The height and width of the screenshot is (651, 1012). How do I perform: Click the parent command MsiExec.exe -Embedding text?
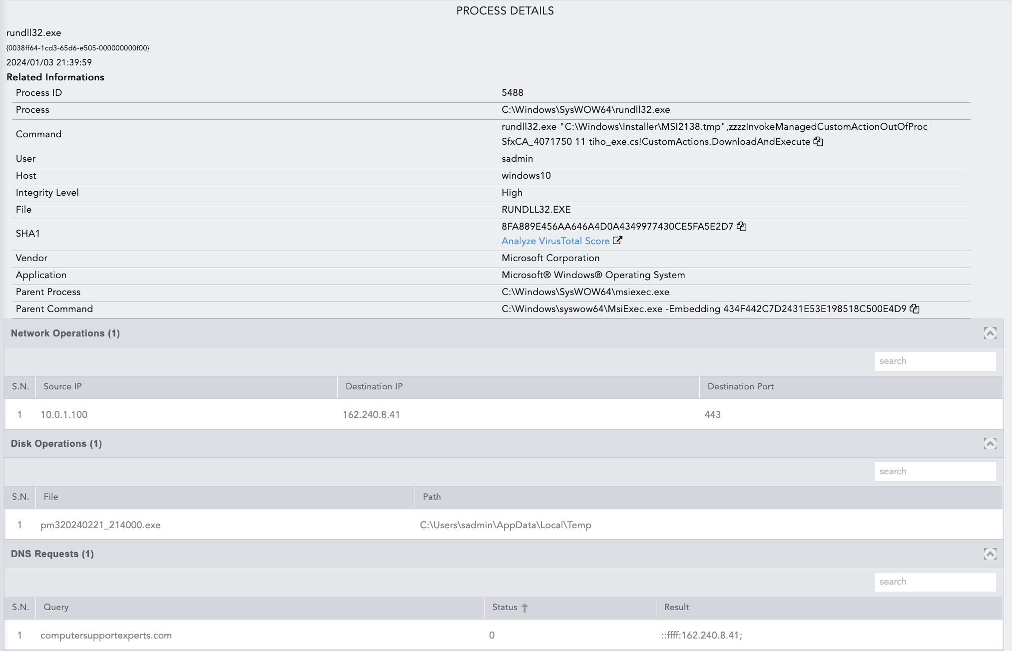(704, 309)
